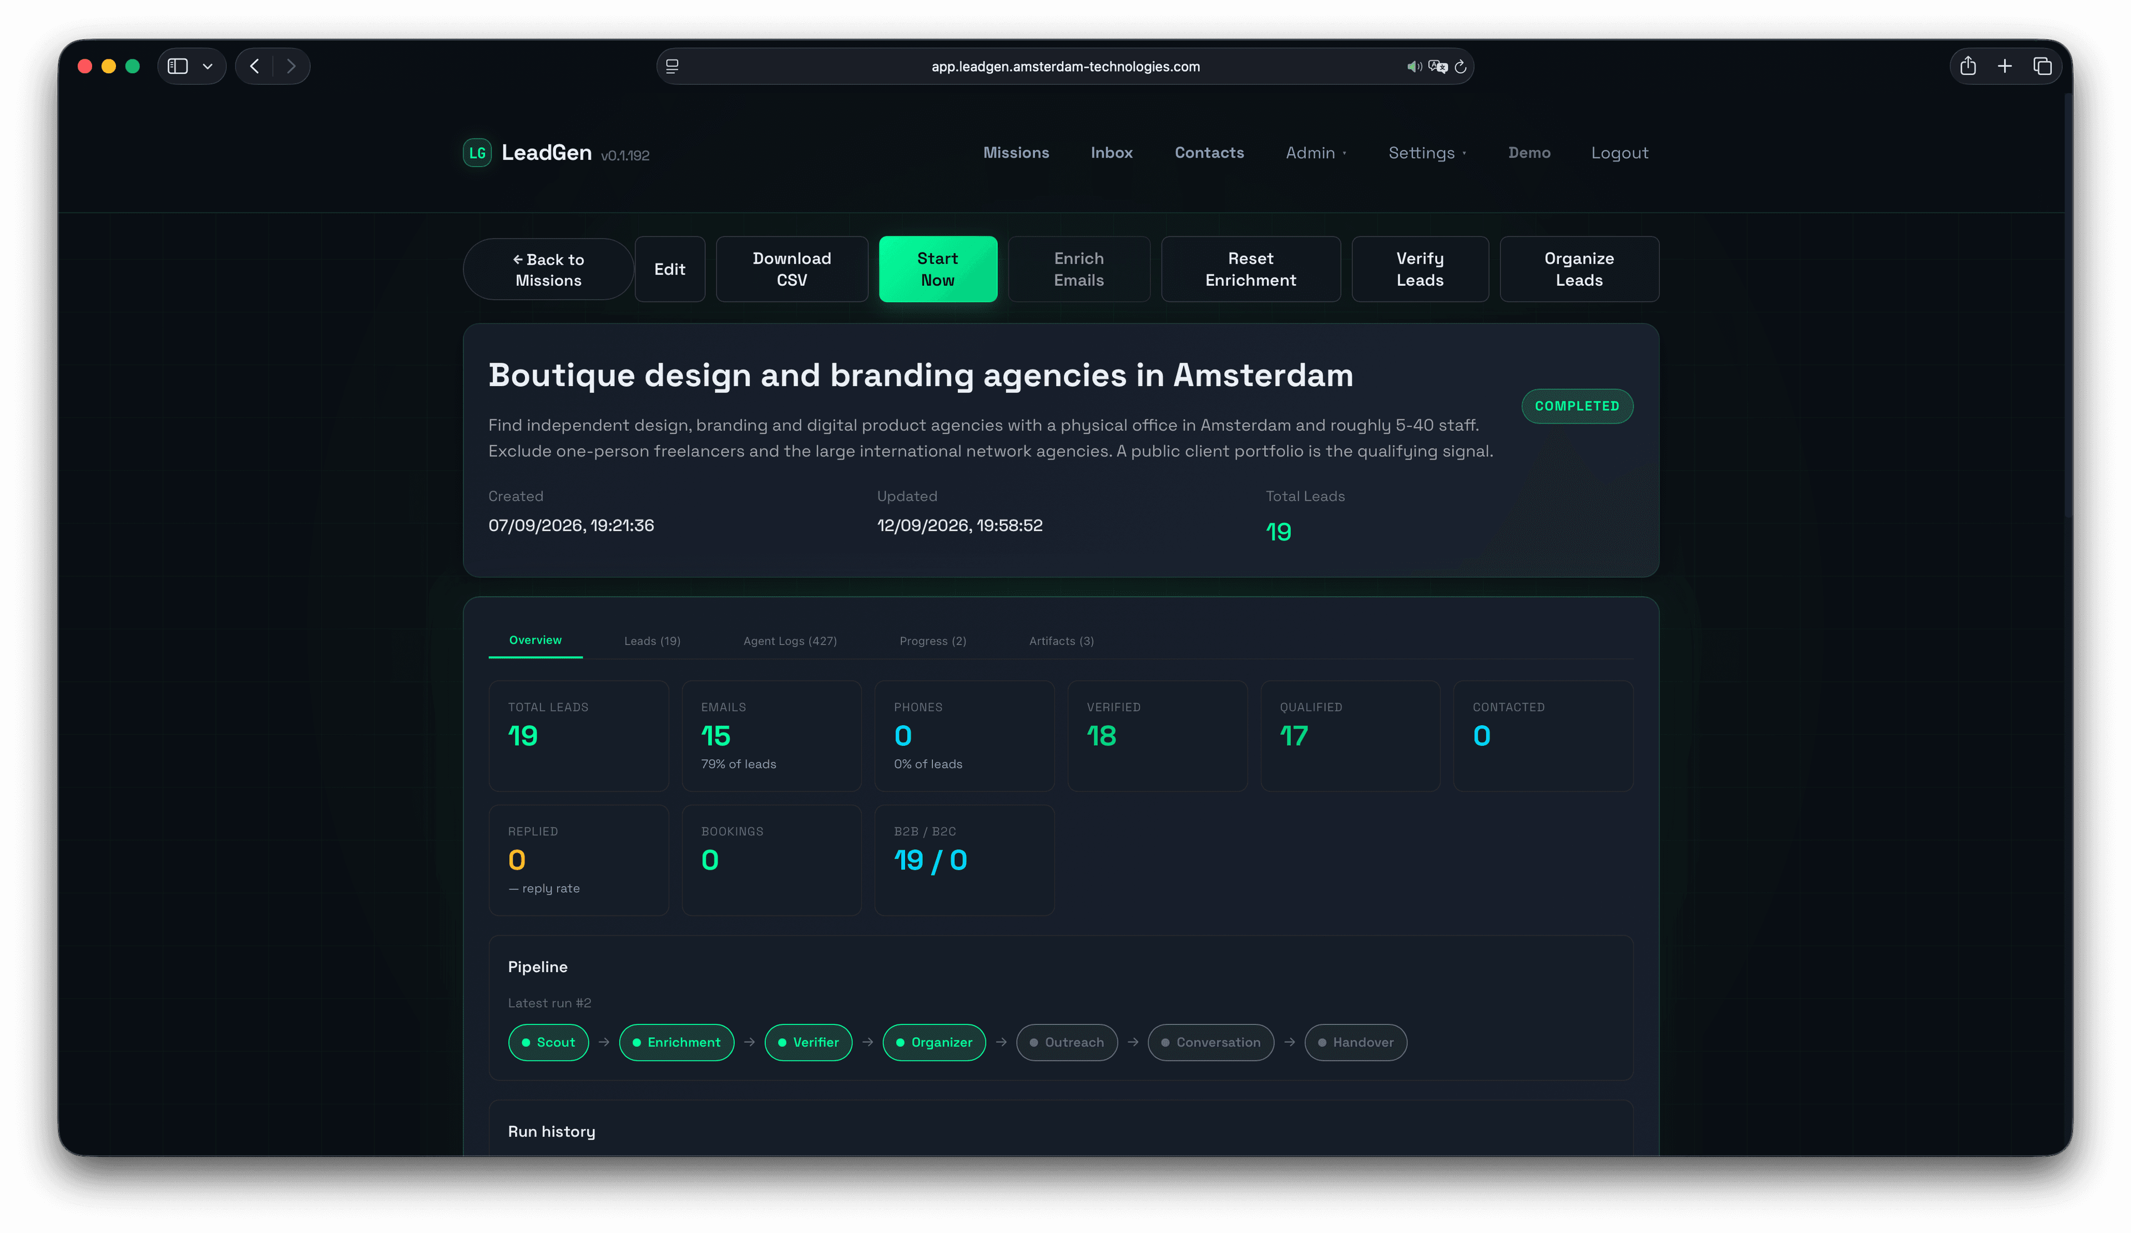The height and width of the screenshot is (1233, 2131).
Task: Click the address bar URL field
Action: click(x=1064, y=66)
